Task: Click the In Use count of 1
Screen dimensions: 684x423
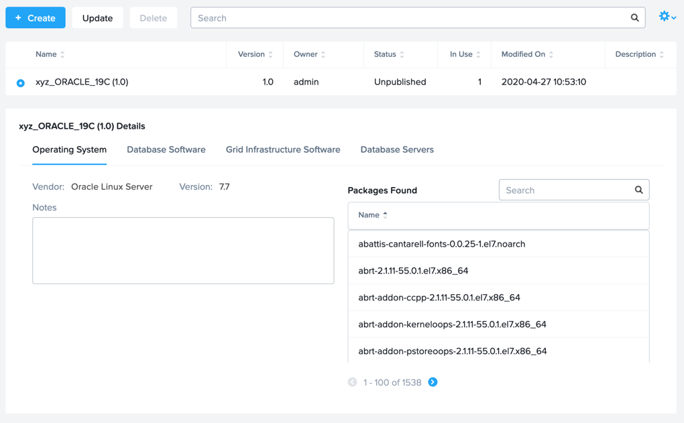Action: coord(479,82)
